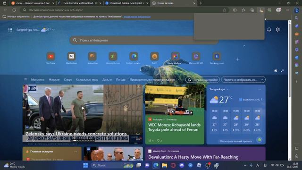Image resolution: width=302 pixels, height=170 pixels.
Task: Show more feed categories with the ellipsis
Action: (x=179, y=79)
